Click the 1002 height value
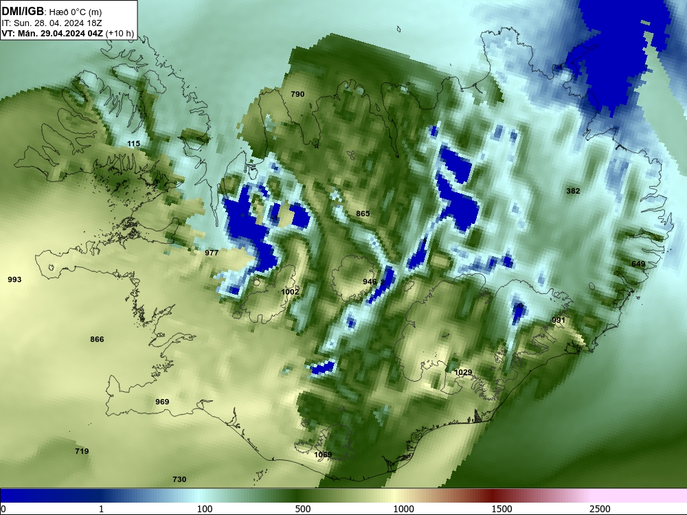 (290, 292)
